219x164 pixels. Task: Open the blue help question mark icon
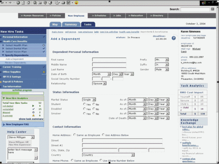click(x=174, y=38)
